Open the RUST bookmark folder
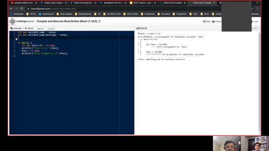This screenshot has width=269, height=151. click(205, 14)
